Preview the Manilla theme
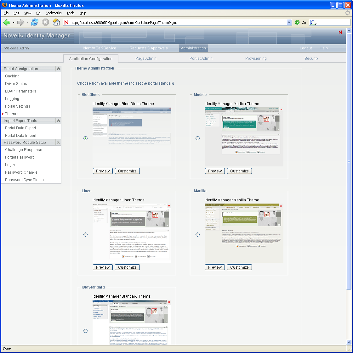The image size is (353, 353). click(x=215, y=267)
